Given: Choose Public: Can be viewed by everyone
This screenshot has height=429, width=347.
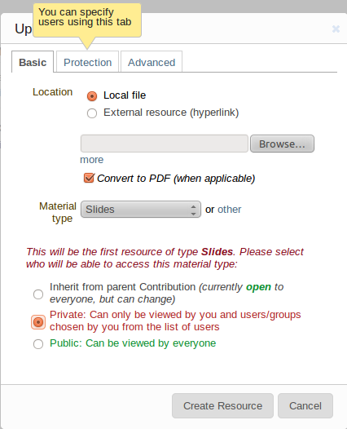Looking at the screenshot, I should pyautogui.click(x=38, y=343).
